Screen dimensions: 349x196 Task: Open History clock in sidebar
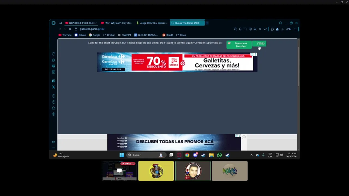pyautogui.click(x=53, y=102)
